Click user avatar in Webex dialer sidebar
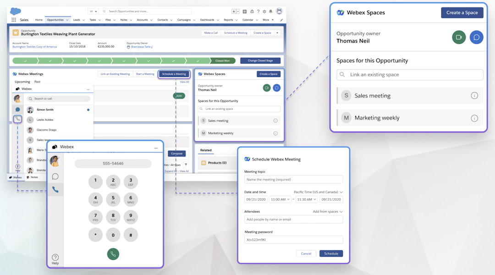495x275 pixels. 55,161
